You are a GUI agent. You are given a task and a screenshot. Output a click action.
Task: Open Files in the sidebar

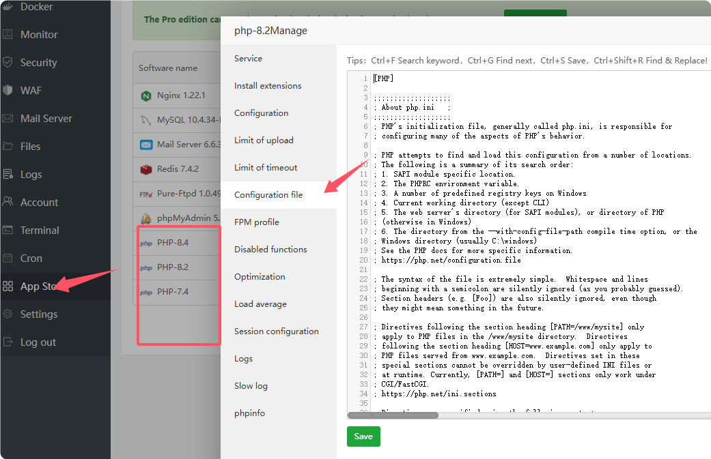[x=55, y=146]
